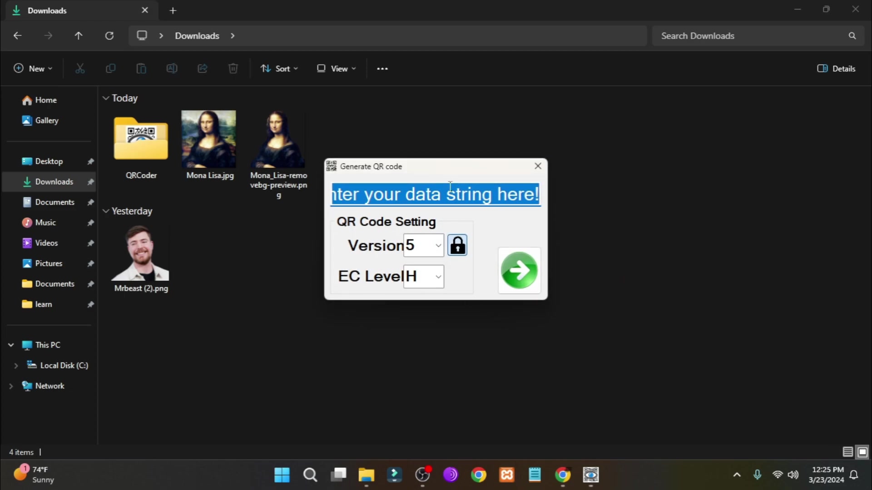Image resolution: width=872 pixels, height=490 pixels.
Task: Toggle the version lock icon
Action: click(x=457, y=245)
